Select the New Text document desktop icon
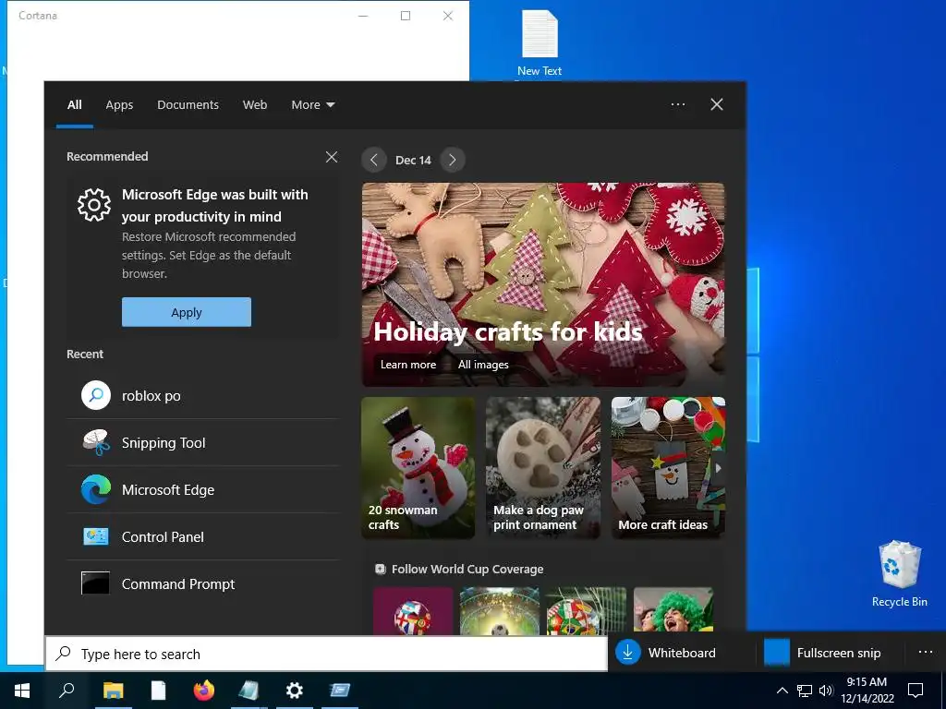This screenshot has width=946, height=709. [x=540, y=43]
